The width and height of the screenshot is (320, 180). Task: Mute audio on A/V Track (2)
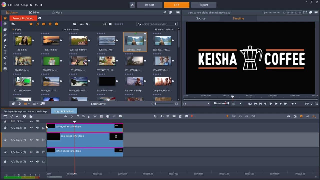(x=37, y=140)
